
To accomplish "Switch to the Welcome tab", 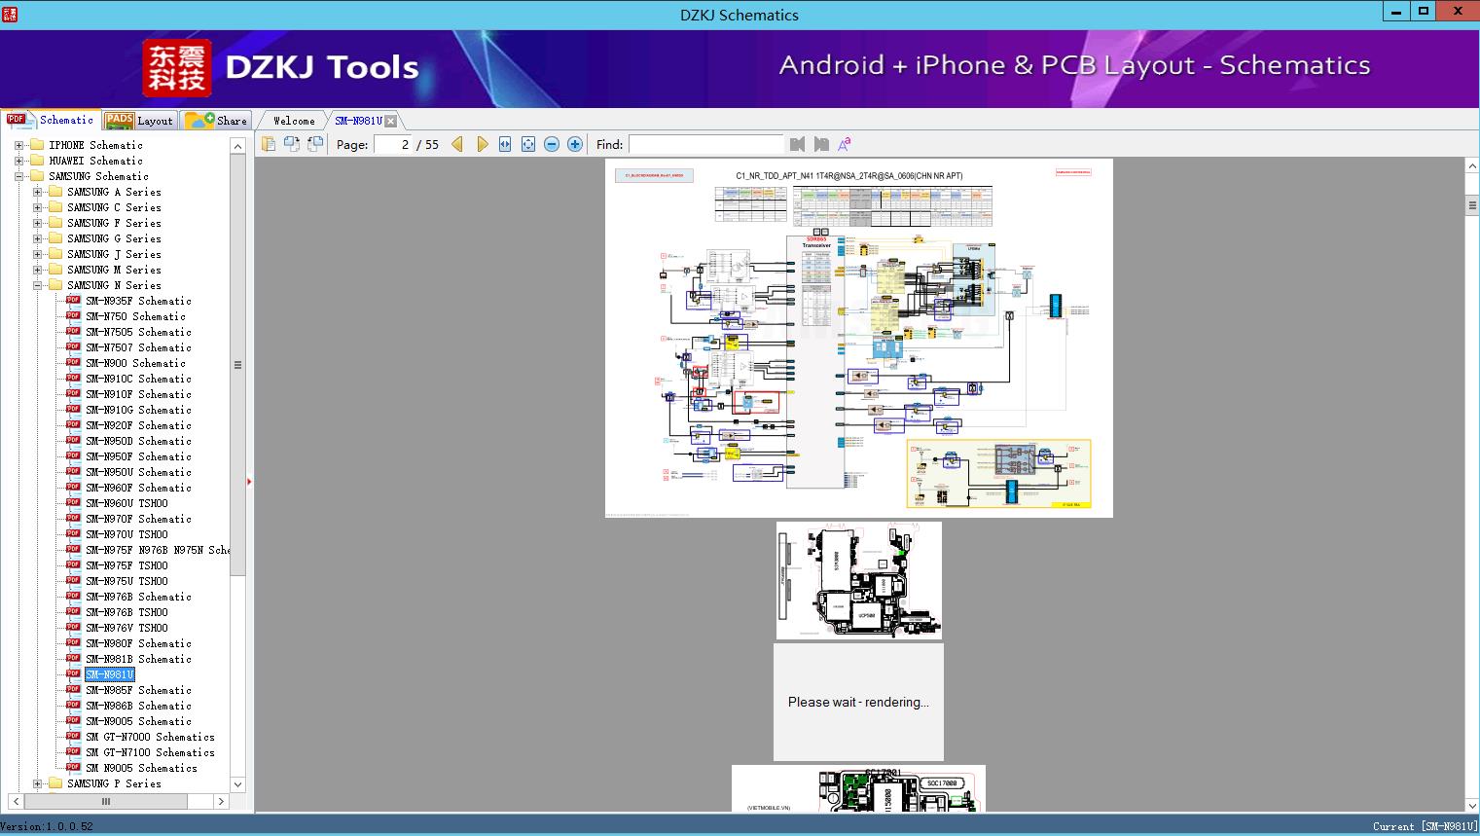I will [294, 121].
